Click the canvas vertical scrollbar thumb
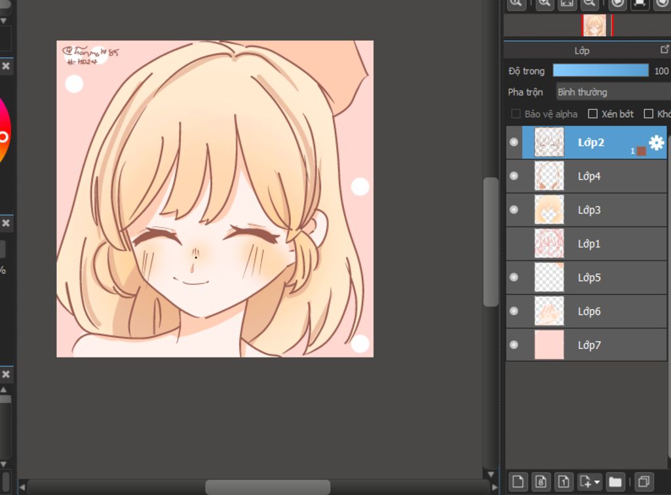671x495 pixels. pyautogui.click(x=491, y=242)
